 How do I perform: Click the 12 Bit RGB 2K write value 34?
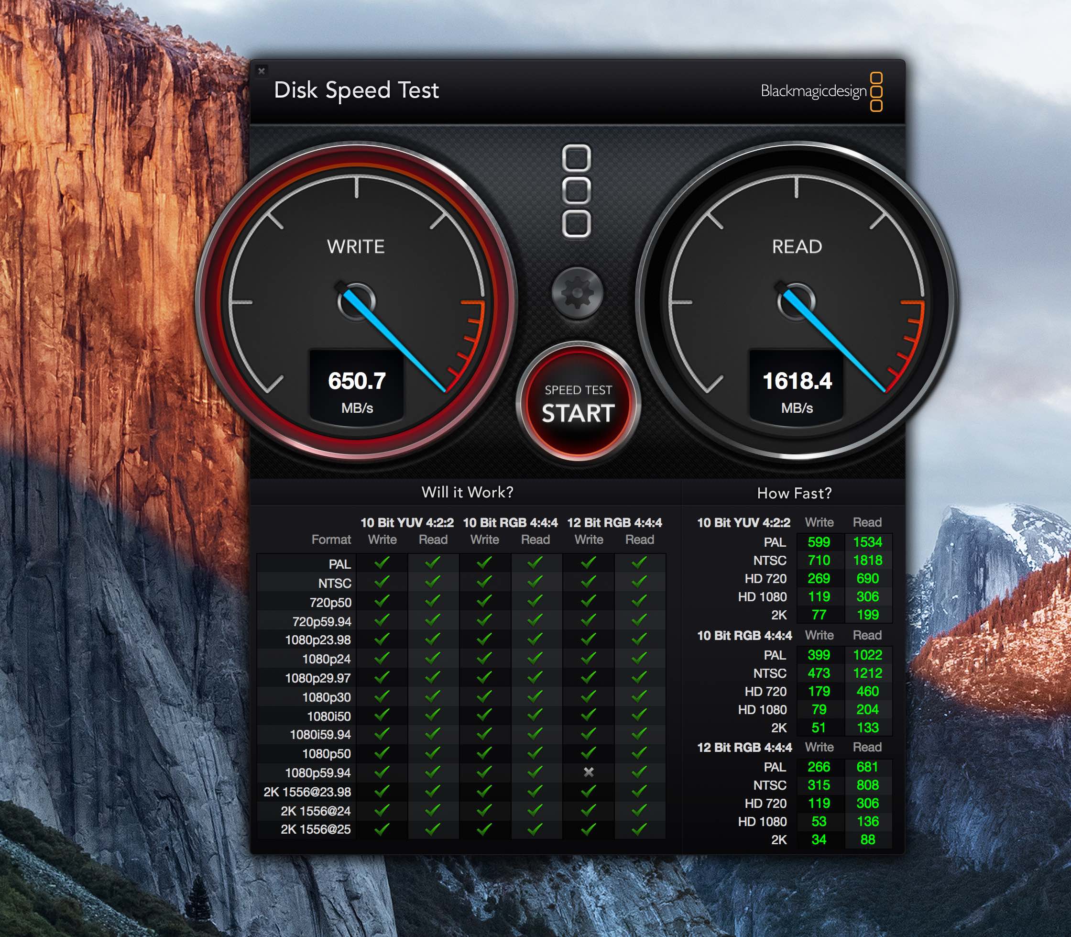819,840
